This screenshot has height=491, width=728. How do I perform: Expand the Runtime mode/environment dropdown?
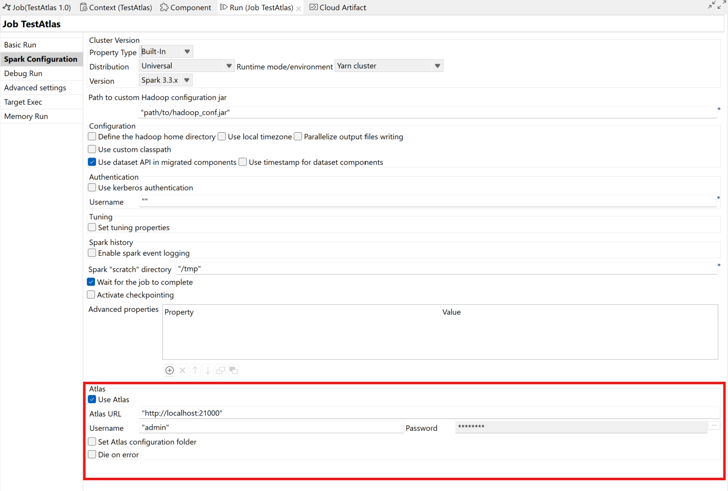click(x=437, y=65)
